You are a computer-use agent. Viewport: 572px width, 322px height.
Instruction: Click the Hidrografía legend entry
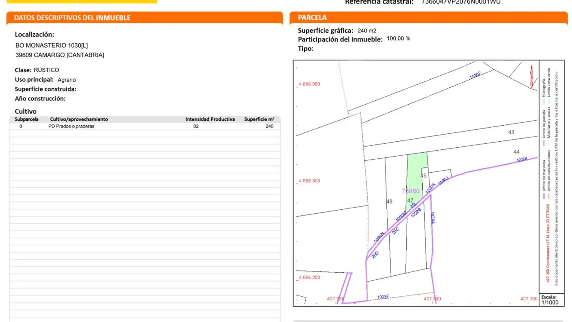point(544,88)
